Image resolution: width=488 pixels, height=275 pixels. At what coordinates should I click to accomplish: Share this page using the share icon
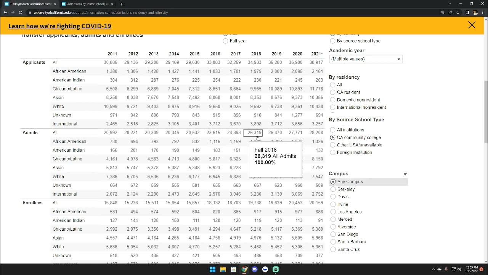point(450,12)
